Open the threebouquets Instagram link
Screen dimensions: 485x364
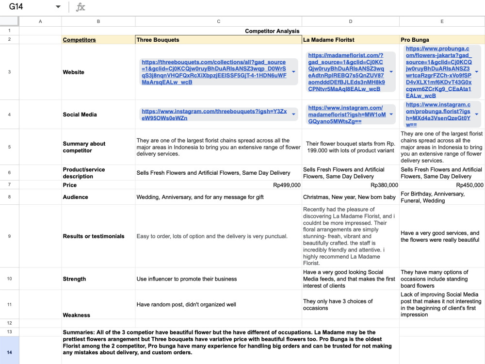point(214,115)
